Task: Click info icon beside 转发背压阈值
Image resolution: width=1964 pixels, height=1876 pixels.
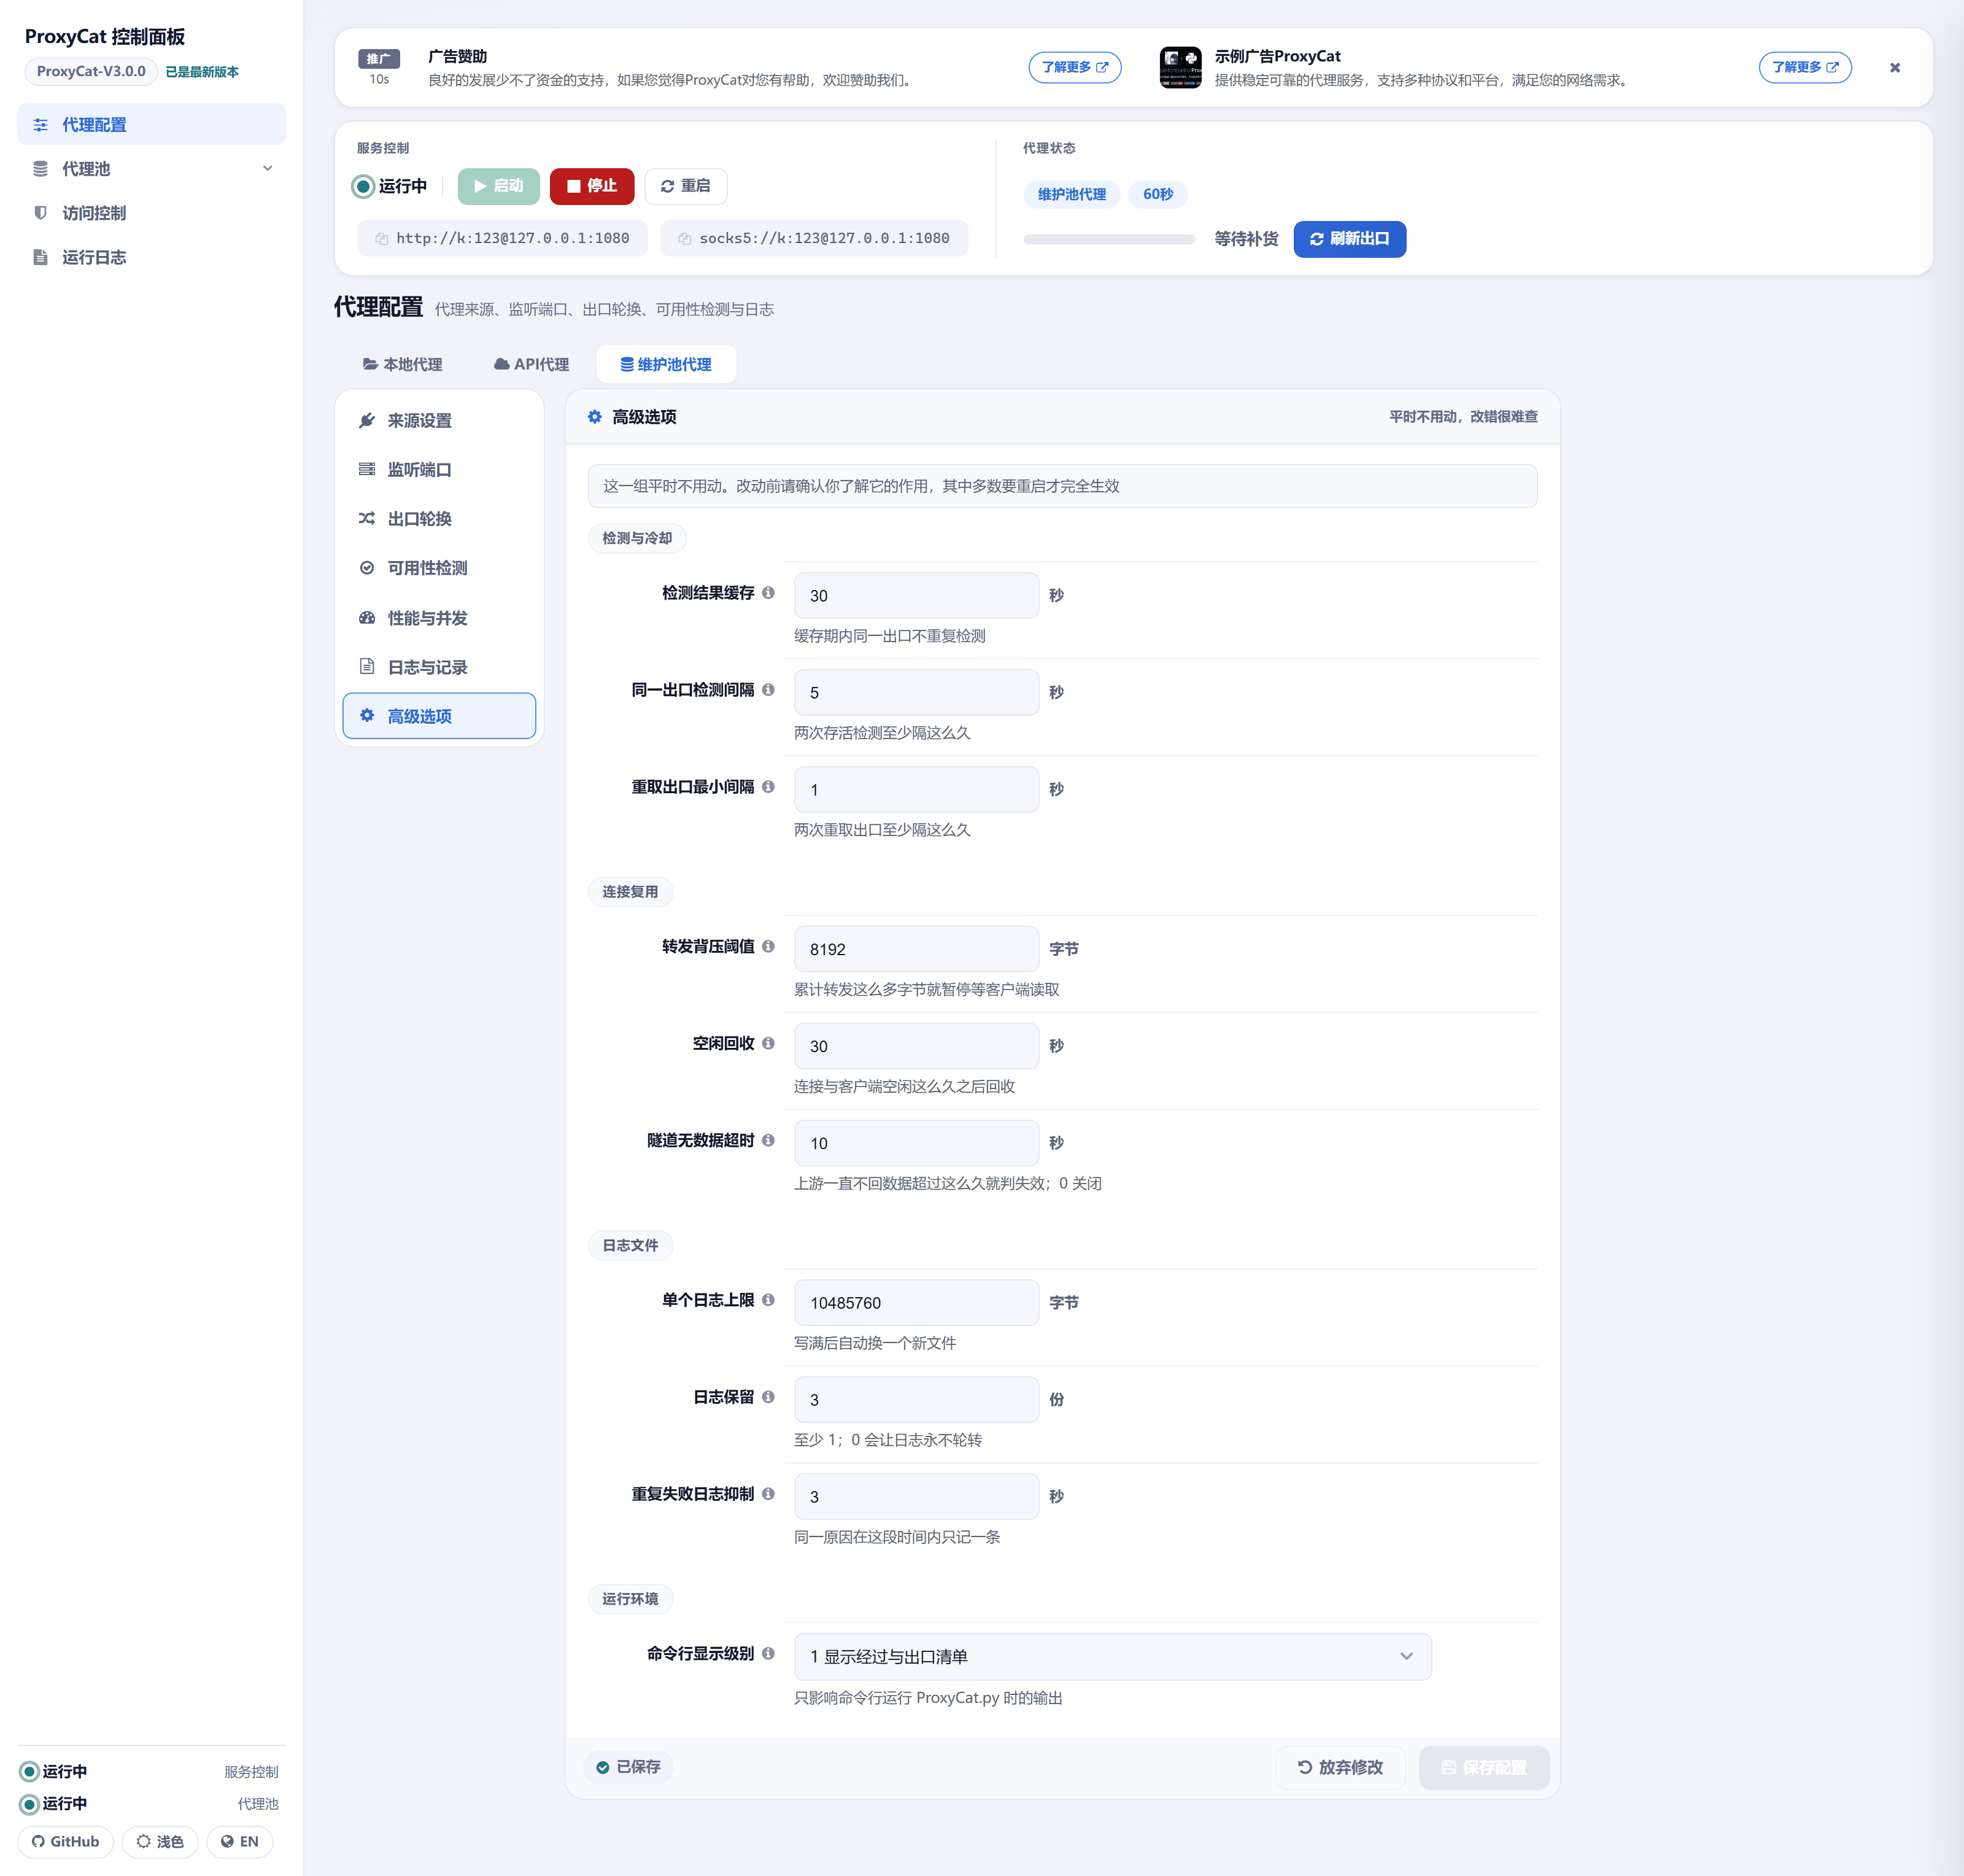Action: [x=768, y=946]
